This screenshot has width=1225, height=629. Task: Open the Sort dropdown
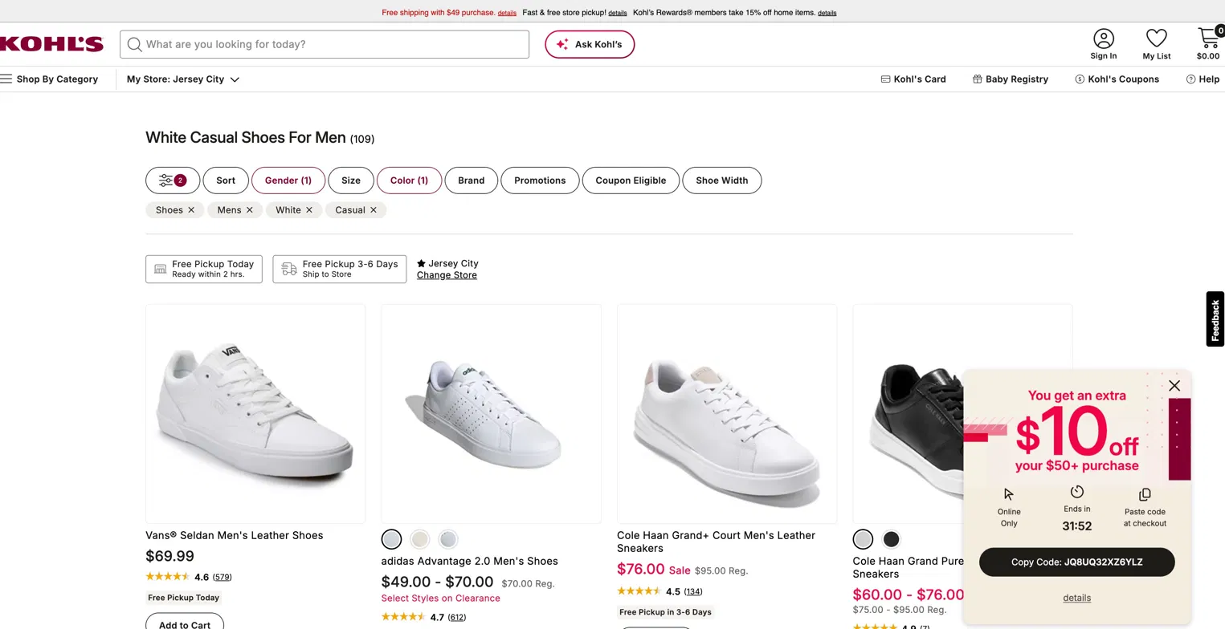click(x=226, y=181)
